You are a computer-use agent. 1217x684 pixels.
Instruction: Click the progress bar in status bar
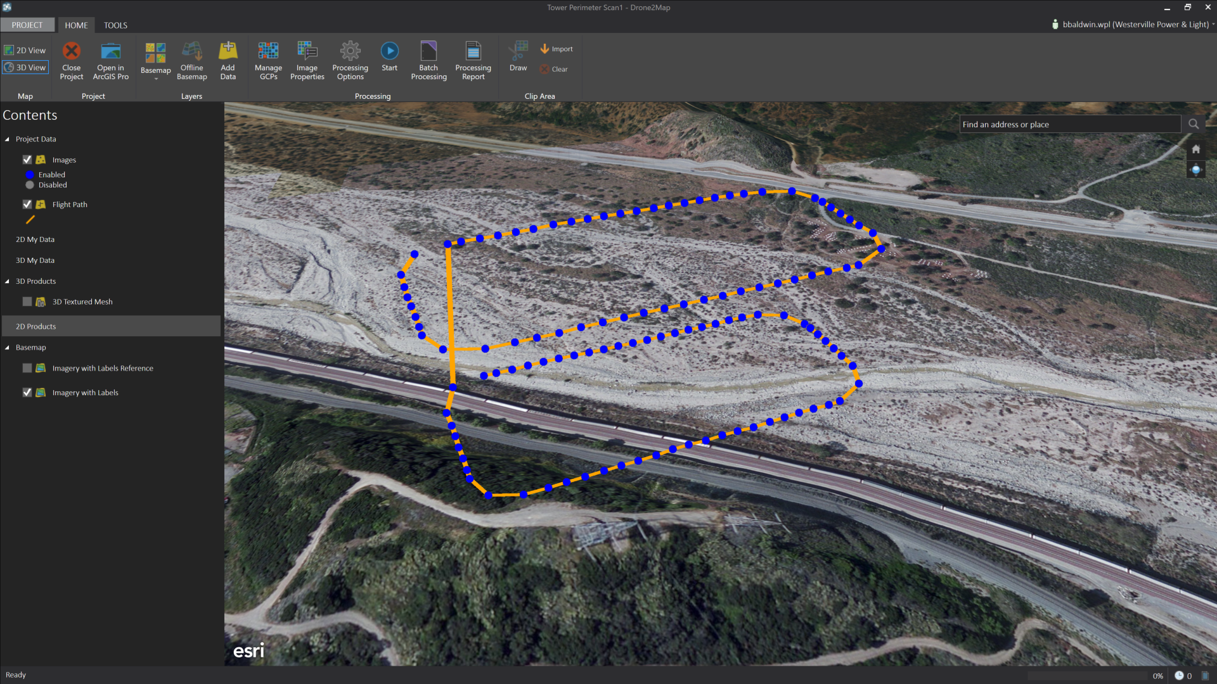coord(1088,676)
